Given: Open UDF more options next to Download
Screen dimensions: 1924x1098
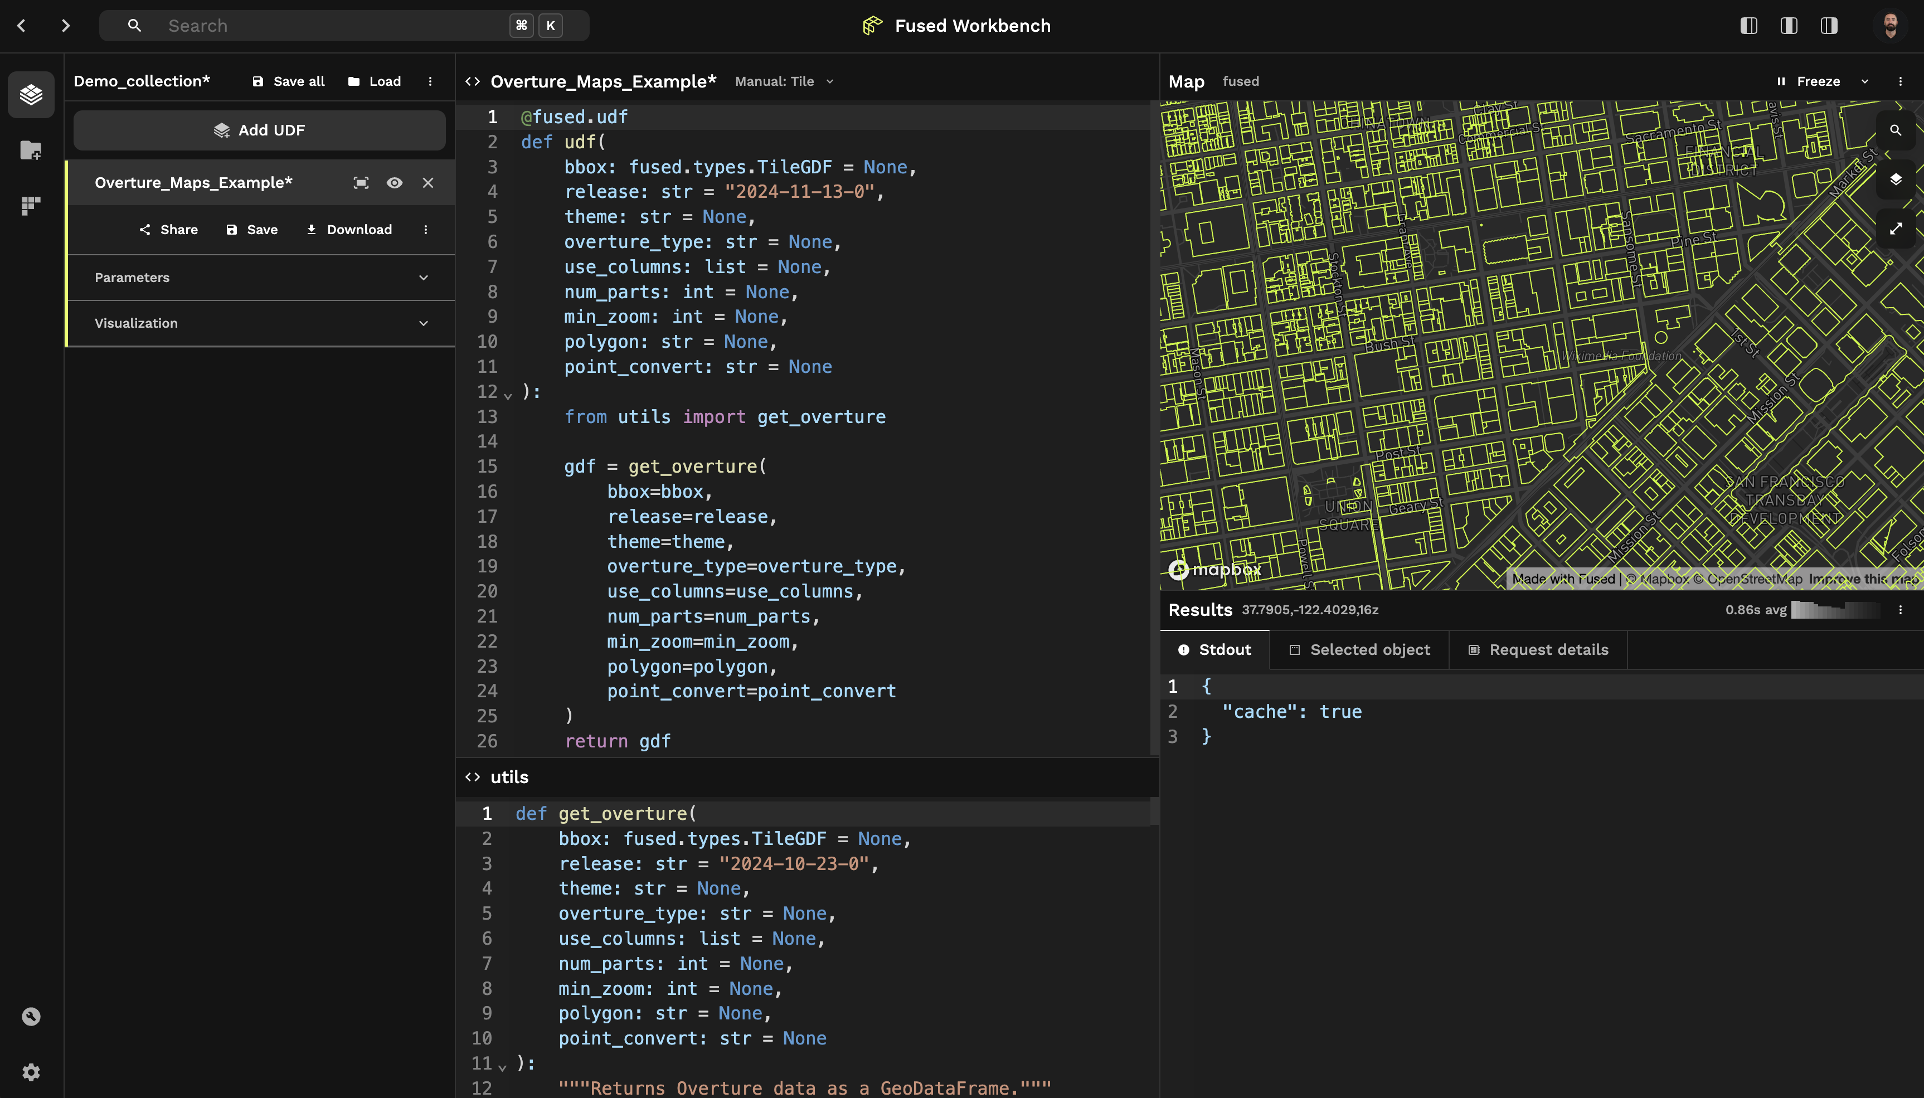Looking at the screenshot, I should point(426,229).
